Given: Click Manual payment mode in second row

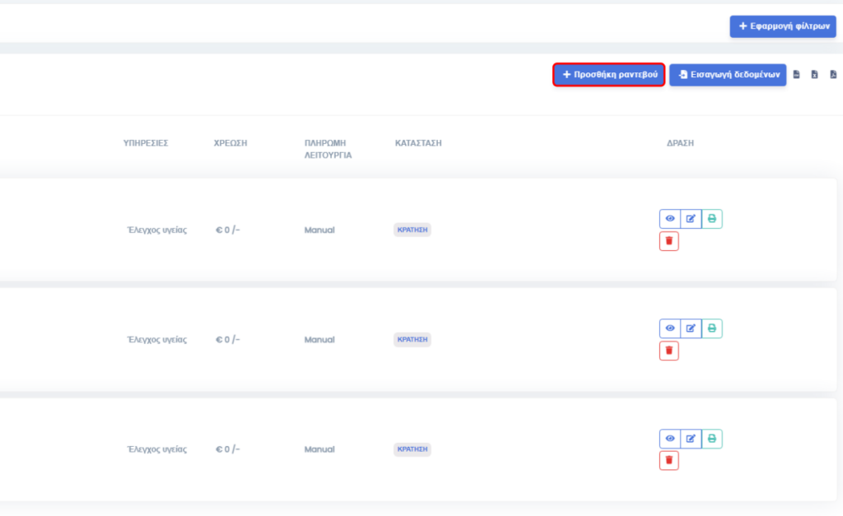Looking at the screenshot, I should point(319,340).
